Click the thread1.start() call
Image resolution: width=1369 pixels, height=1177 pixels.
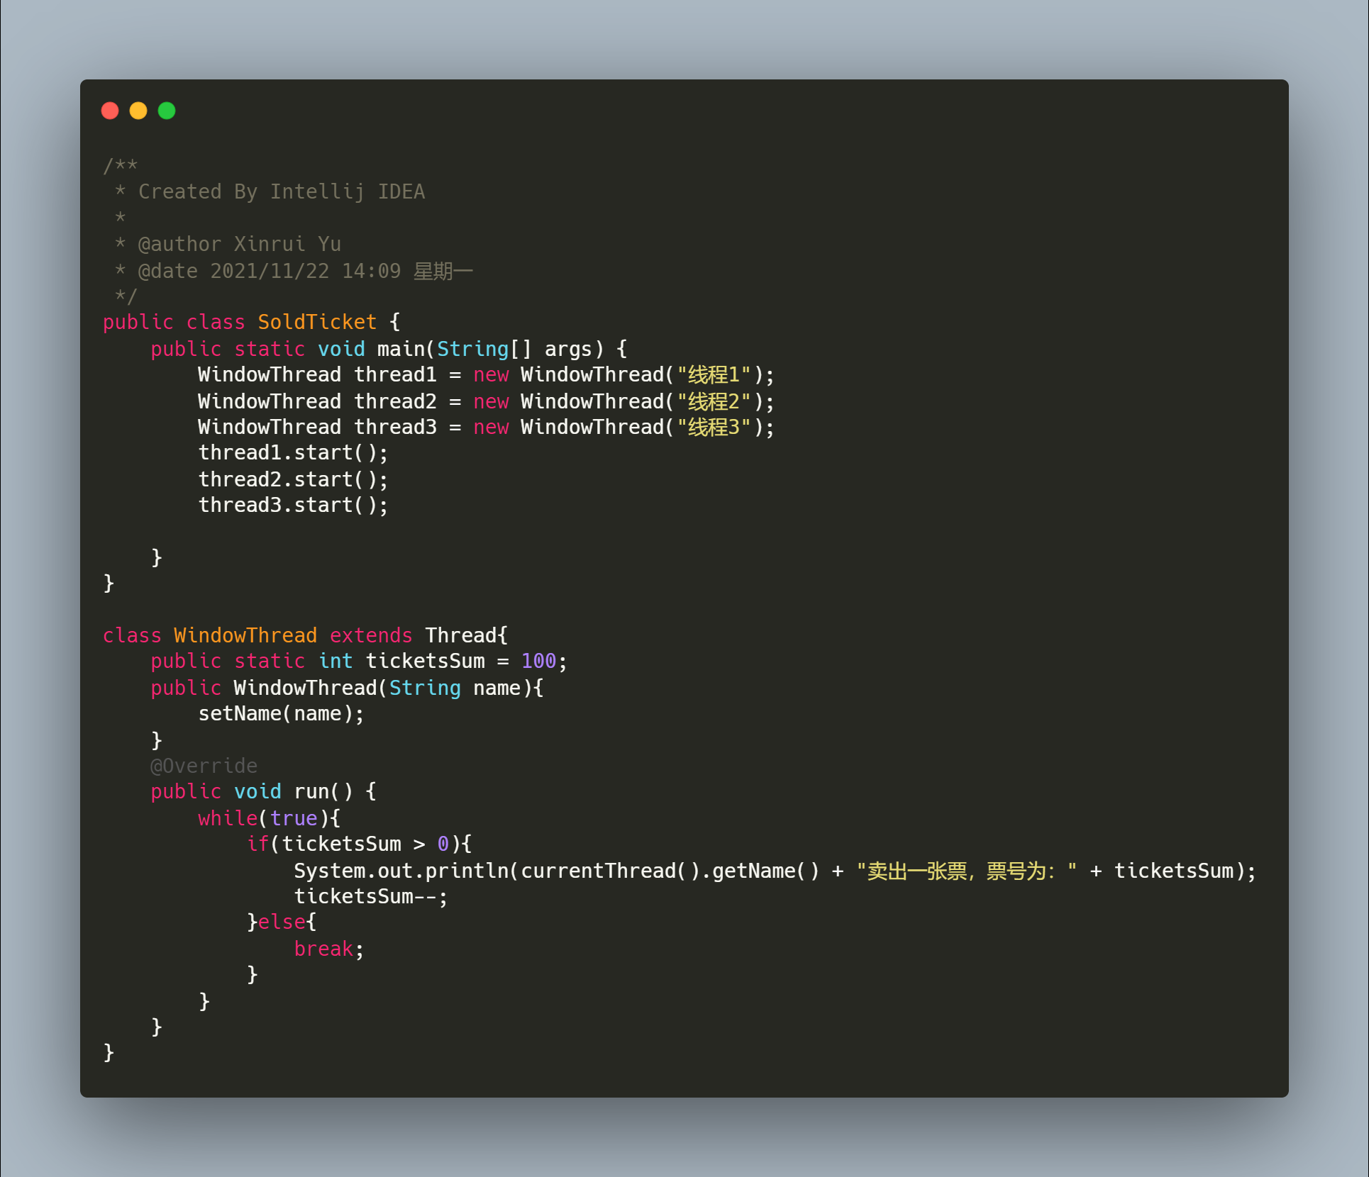coord(292,452)
